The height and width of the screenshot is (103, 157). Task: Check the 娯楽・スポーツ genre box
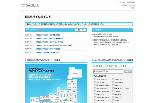95,94
